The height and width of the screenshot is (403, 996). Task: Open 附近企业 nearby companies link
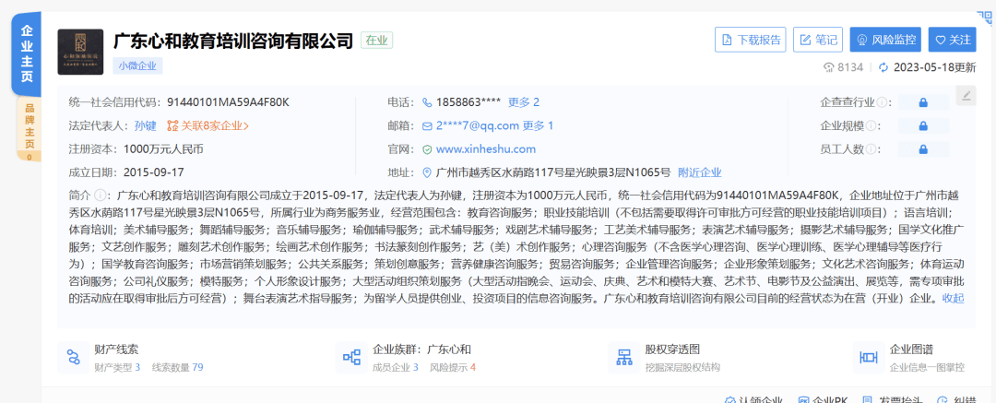point(699,172)
